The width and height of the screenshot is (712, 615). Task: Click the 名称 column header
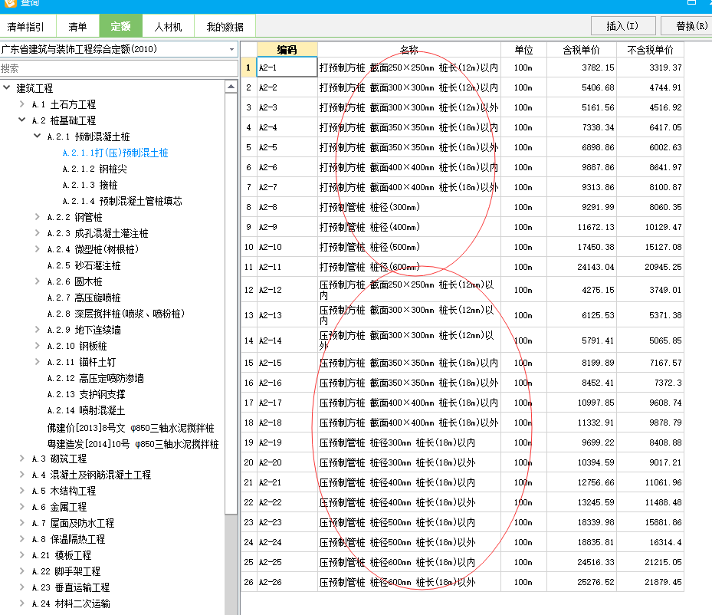pos(409,50)
